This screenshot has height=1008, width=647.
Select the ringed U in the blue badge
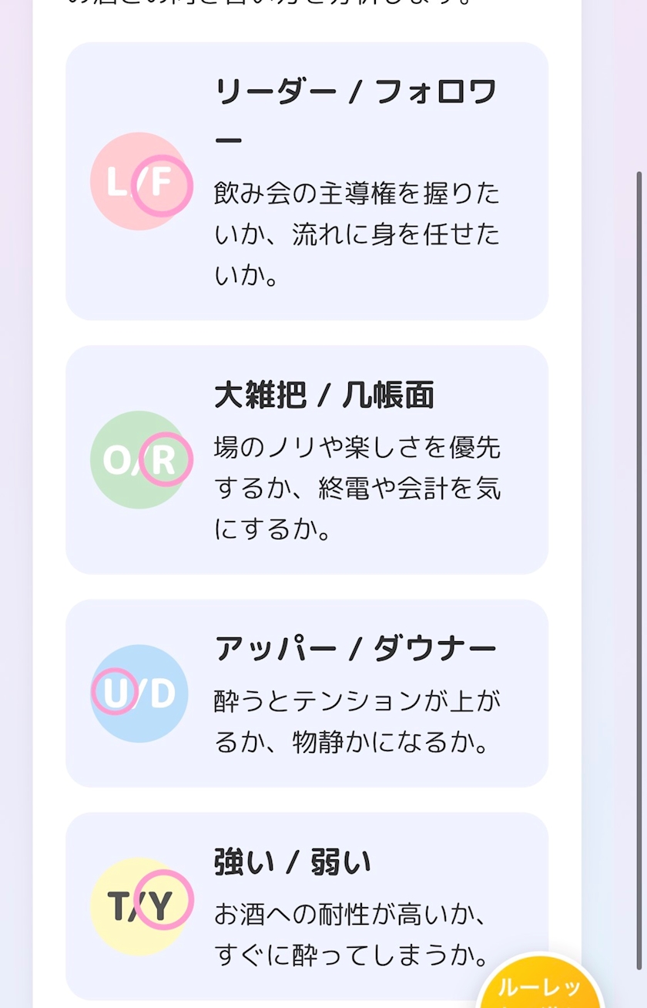115,692
